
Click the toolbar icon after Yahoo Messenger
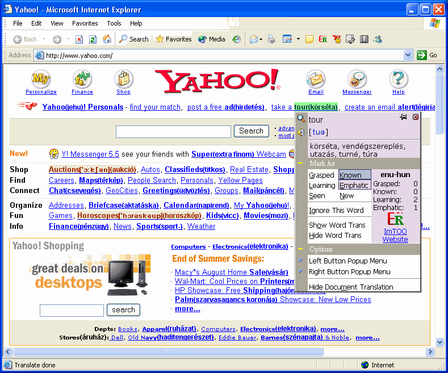pos(350,39)
